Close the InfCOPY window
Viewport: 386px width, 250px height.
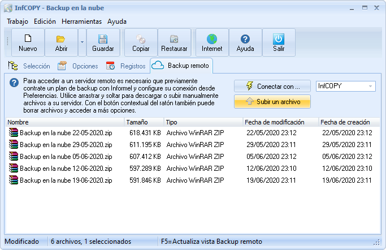[376, 8]
